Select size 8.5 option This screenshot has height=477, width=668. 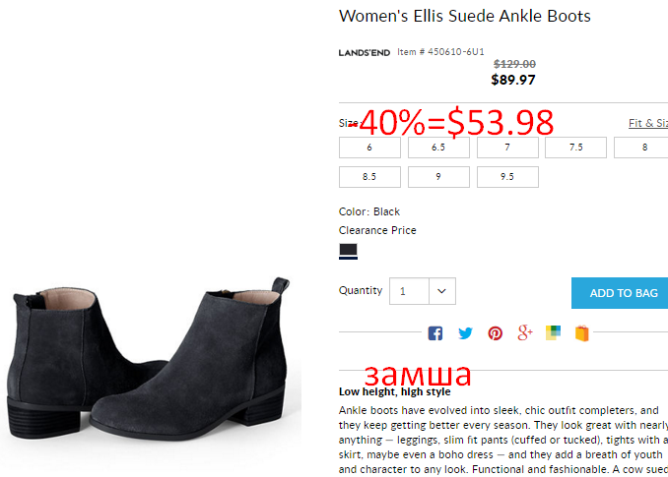[x=369, y=177]
